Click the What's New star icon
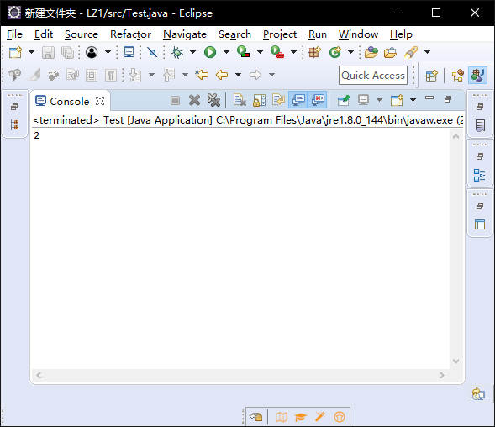Screen dimensions: 495x427 340,417
